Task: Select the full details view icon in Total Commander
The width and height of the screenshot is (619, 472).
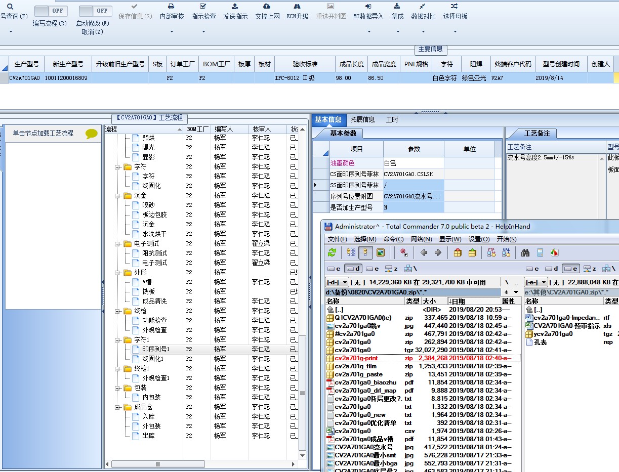Action: click(366, 252)
